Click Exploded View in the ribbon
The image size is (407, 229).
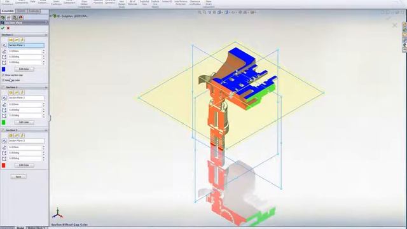coord(144,3)
